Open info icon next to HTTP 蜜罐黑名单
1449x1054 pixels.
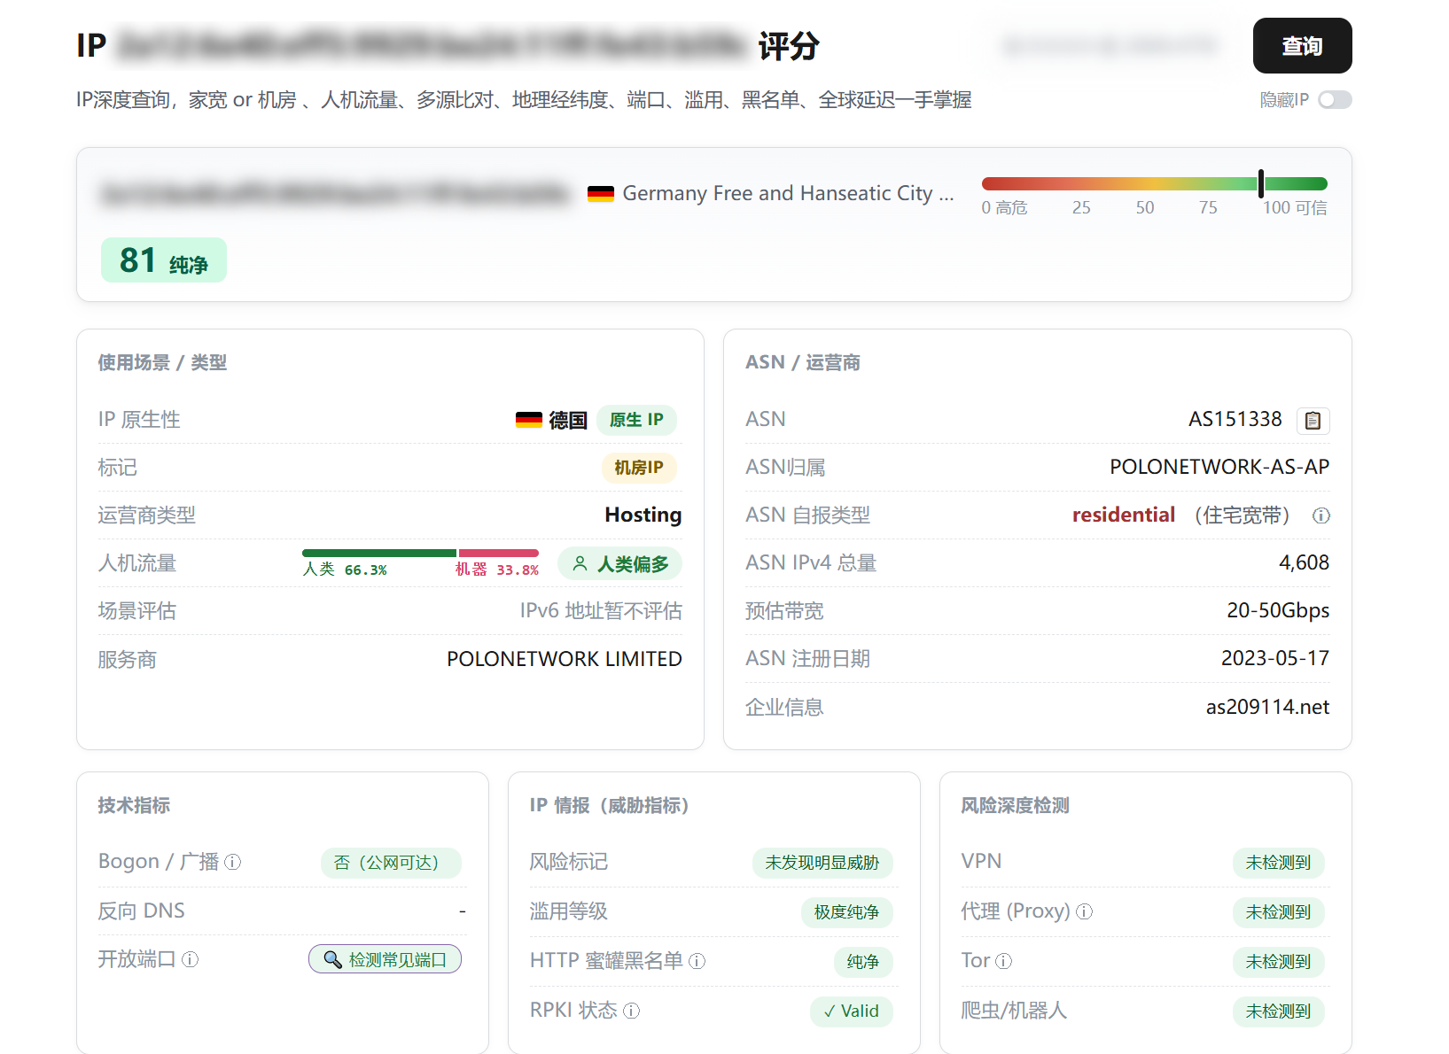(697, 961)
